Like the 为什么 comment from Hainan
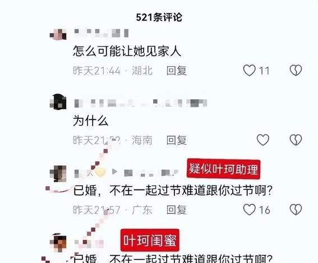The width and height of the screenshot is (318, 263). (x=263, y=140)
